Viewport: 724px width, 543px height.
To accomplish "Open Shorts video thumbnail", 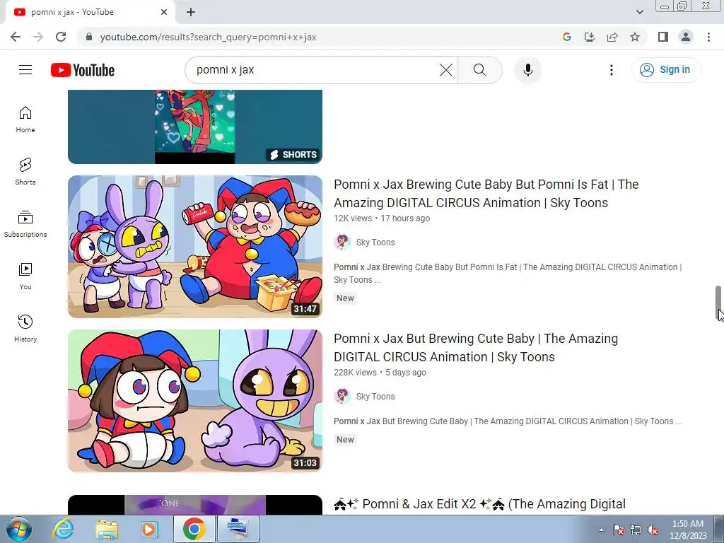I will pyautogui.click(x=195, y=127).
